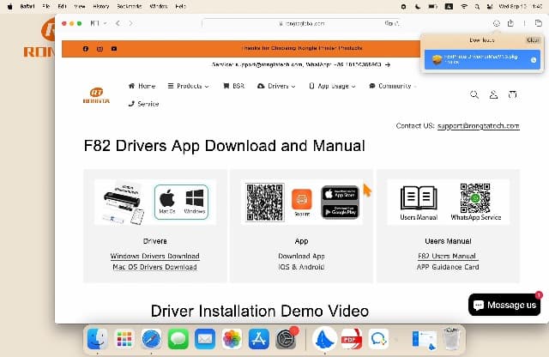549x357 pixels.
Task: Open the BSR navigation item
Action: (233, 86)
